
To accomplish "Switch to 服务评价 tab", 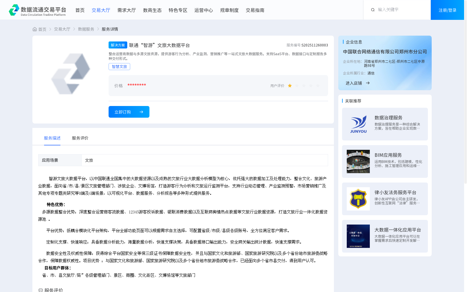I will (80, 138).
